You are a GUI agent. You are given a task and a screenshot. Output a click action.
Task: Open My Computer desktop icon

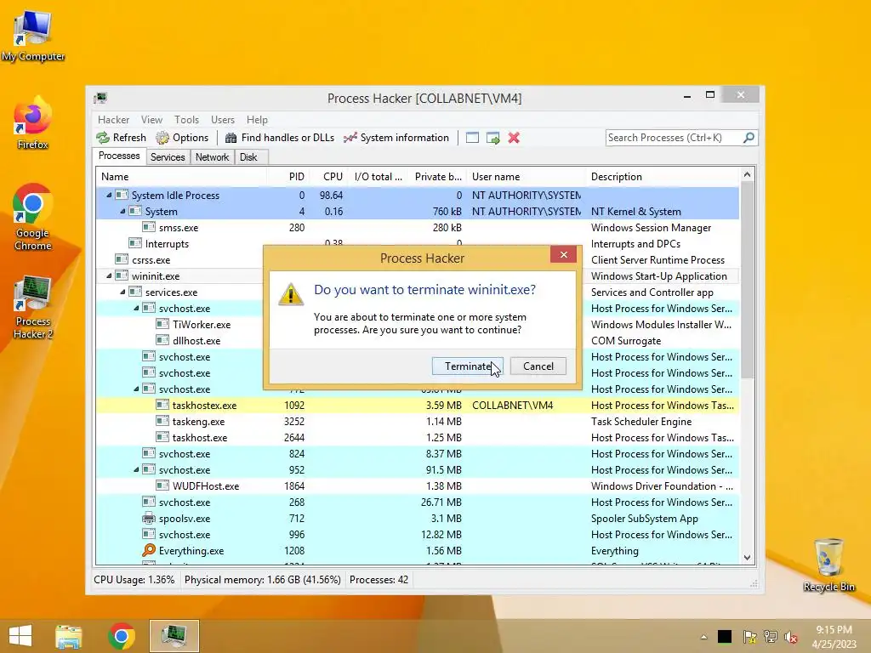(33, 36)
